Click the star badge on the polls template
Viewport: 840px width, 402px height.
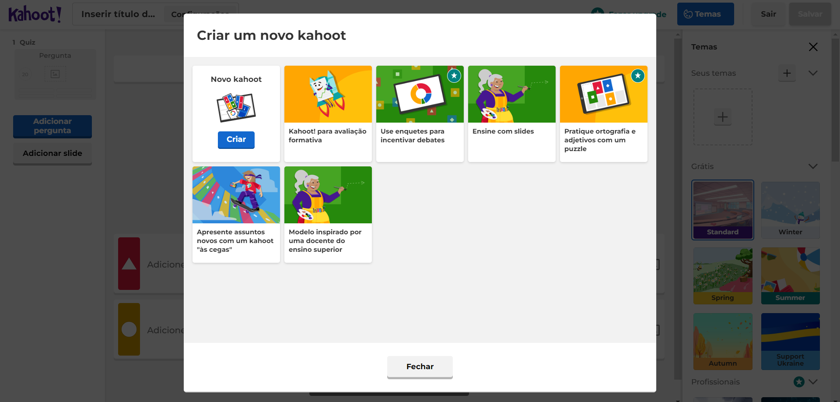pos(454,76)
